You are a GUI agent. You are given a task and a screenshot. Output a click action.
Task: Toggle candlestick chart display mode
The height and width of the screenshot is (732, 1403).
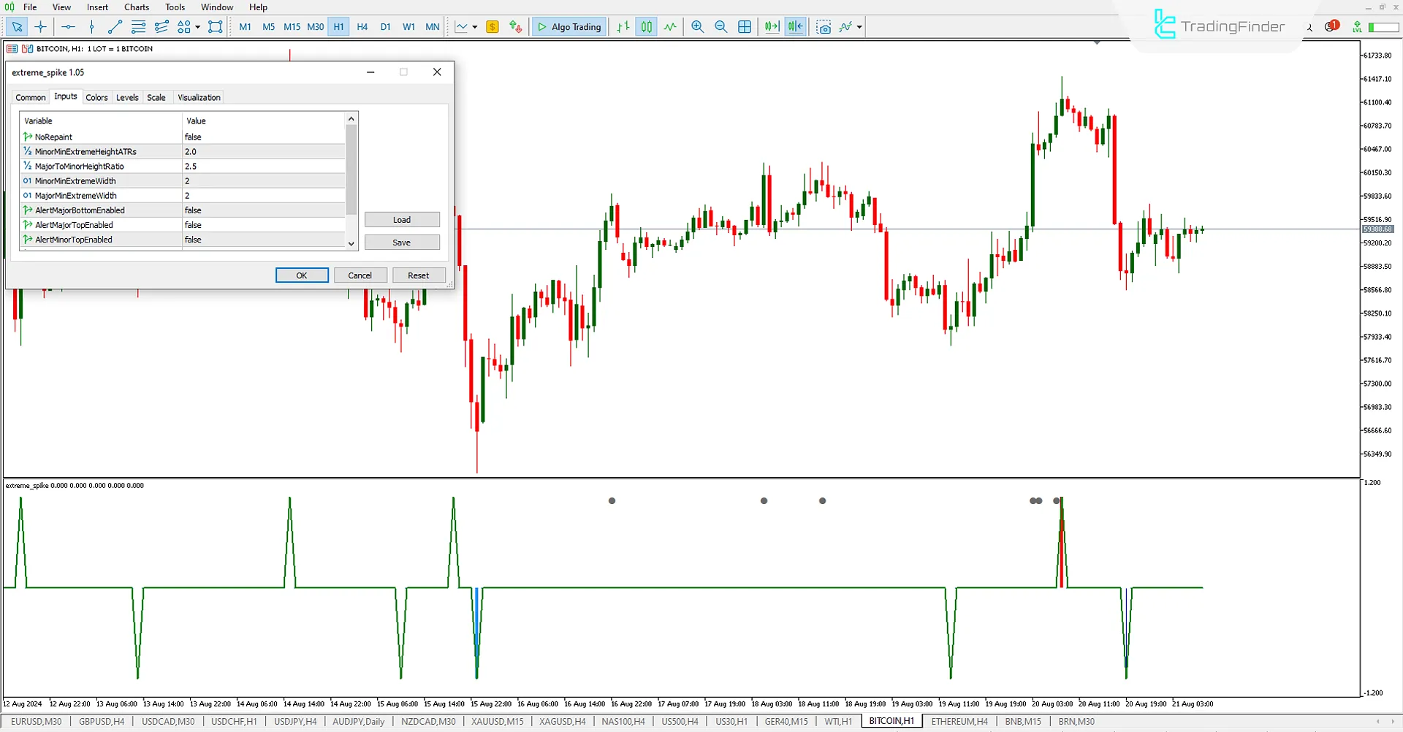click(x=646, y=27)
